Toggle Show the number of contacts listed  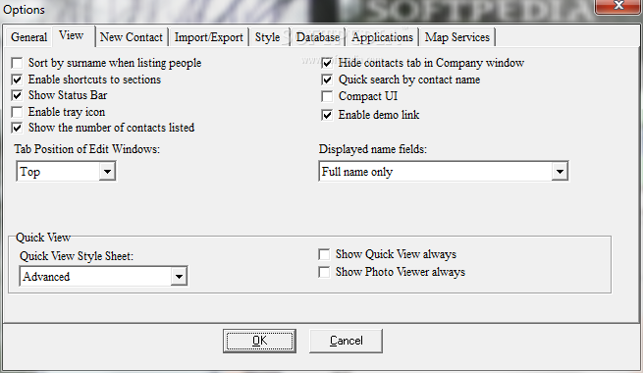17,128
